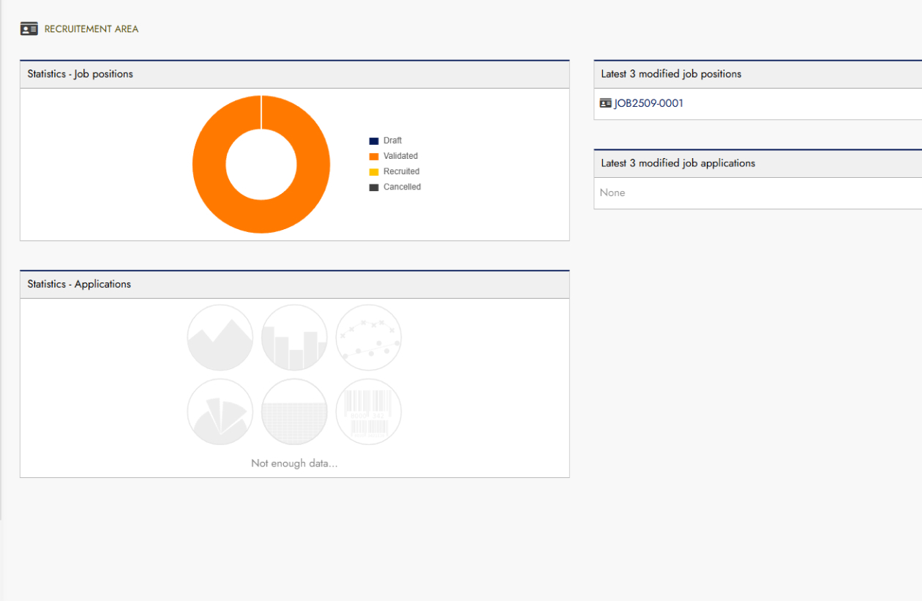Open the JOB2509-0001 job position link
Viewport: 922px width, 601px height.
click(x=648, y=103)
